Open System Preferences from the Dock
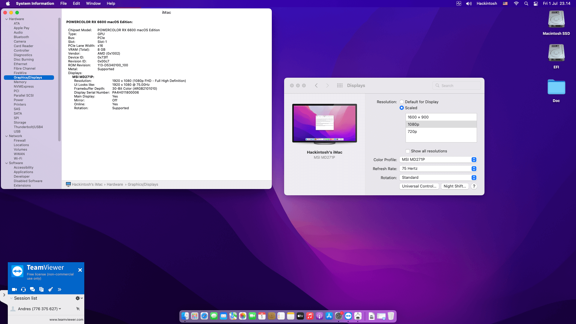Image resolution: width=576 pixels, height=324 pixels. click(339, 316)
